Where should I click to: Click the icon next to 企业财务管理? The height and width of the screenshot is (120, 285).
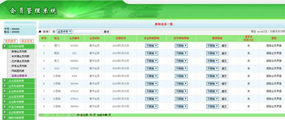coord(5,91)
